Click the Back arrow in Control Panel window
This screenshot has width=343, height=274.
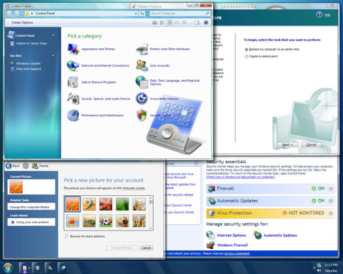click(x=10, y=14)
